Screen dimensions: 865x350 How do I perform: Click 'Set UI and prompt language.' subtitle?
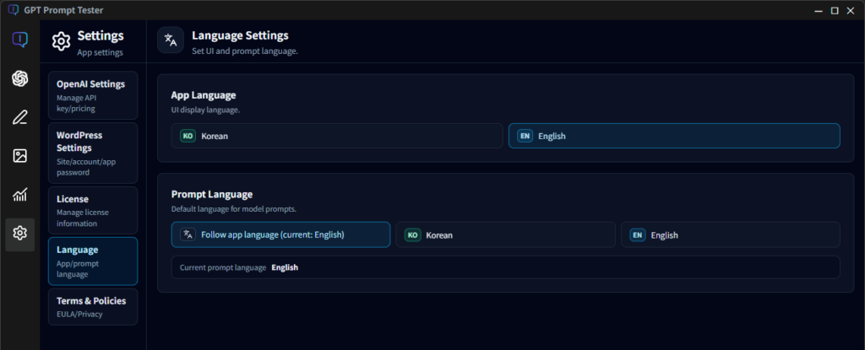(245, 51)
